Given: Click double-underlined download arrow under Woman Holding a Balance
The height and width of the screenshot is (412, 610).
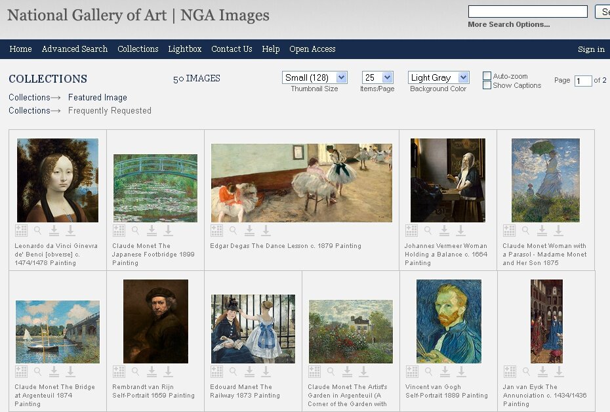Looking at the screenshot, I should coord(444,231).
